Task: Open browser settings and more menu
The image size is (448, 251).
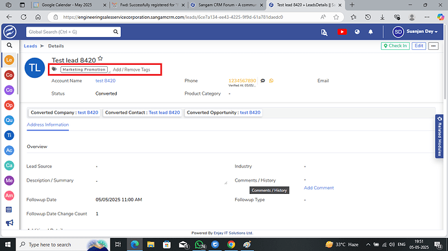Action: pos(427,17)
